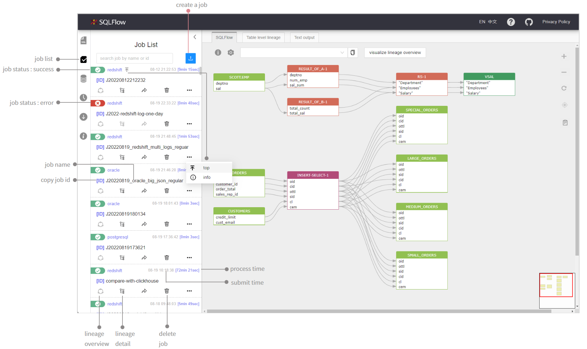Click the minimap overview thumbnail

pyautogui.click(x=557, y=291)
